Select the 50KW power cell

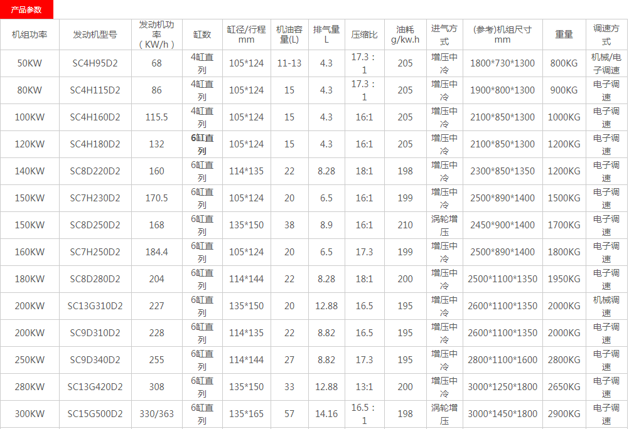click(x=30, y=63)
